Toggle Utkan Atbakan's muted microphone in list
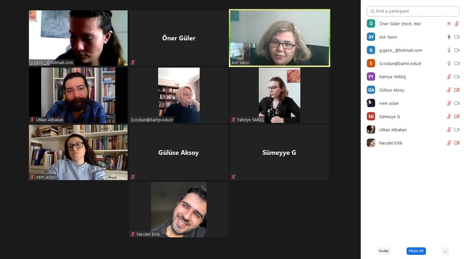The height and width of the screenshot is (259, 464). (449, 130)
